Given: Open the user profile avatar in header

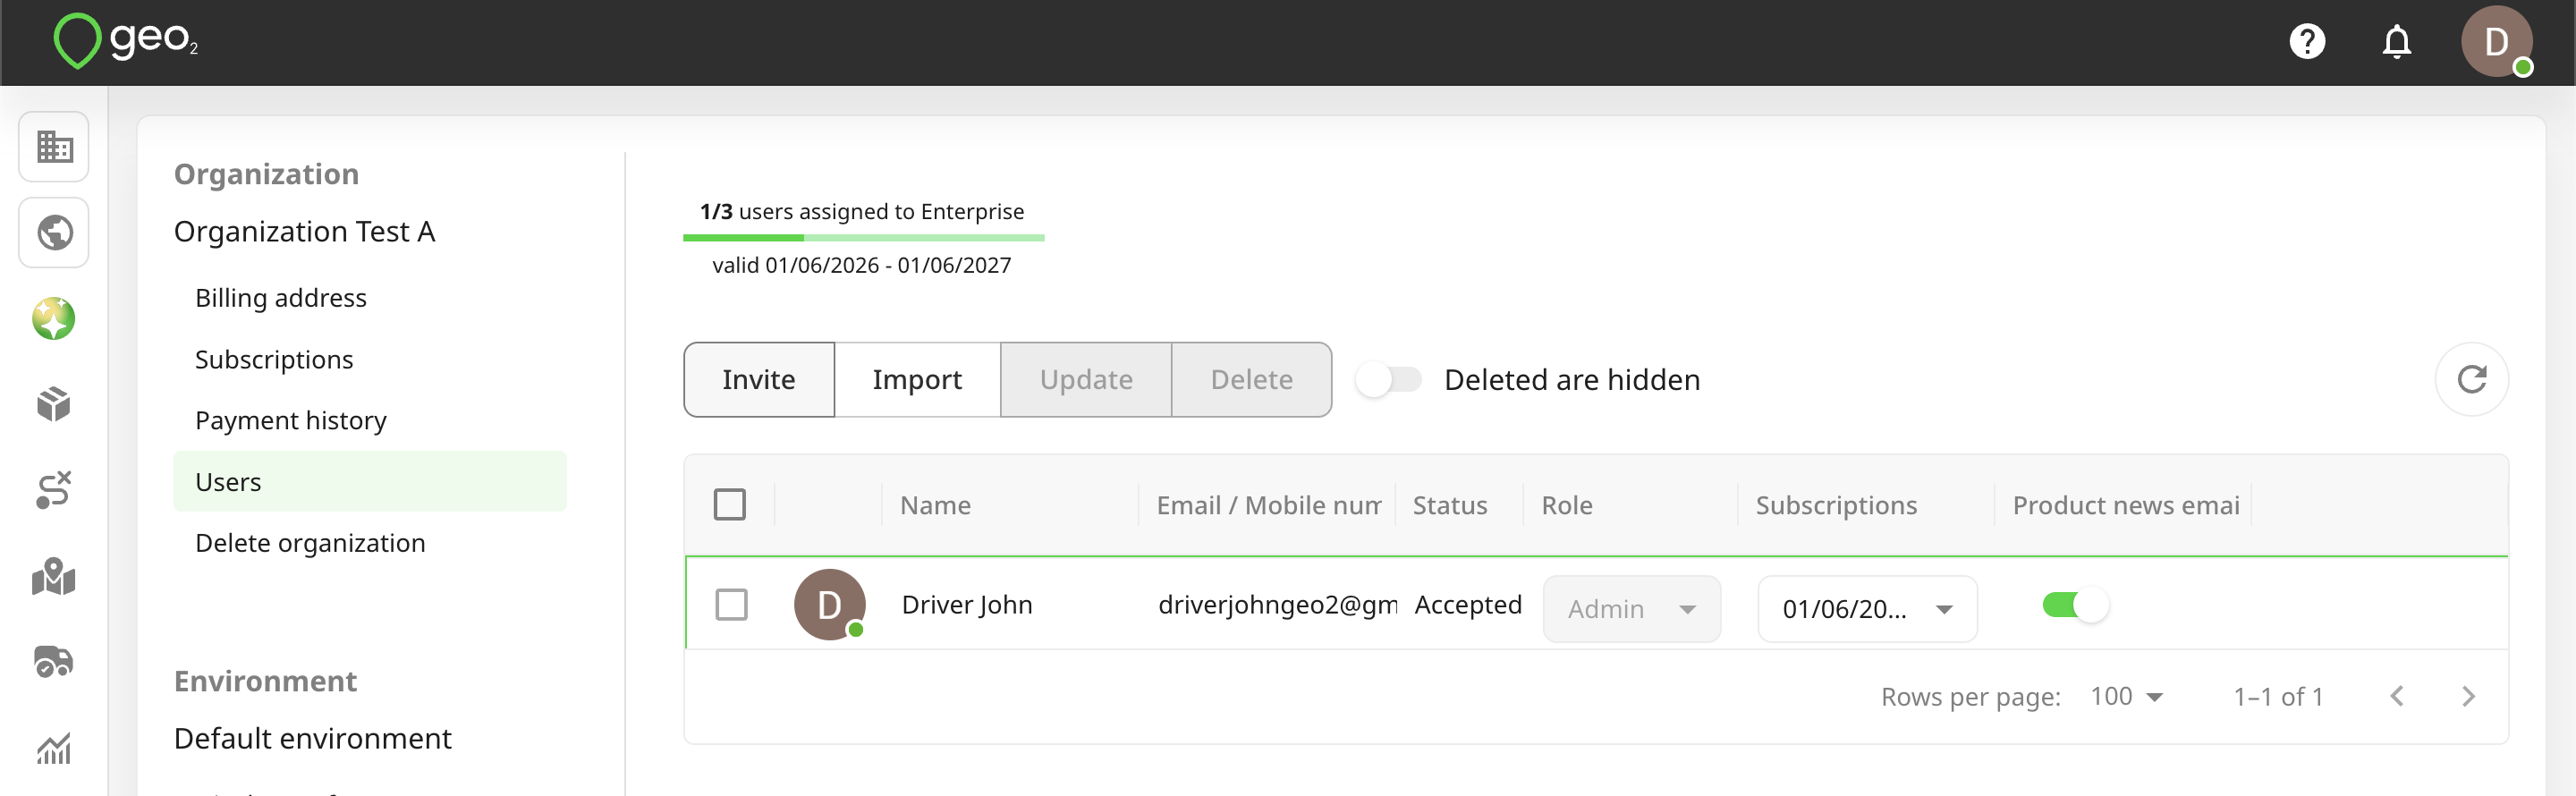Looking at the screenshot, I should coord(2497,42).
